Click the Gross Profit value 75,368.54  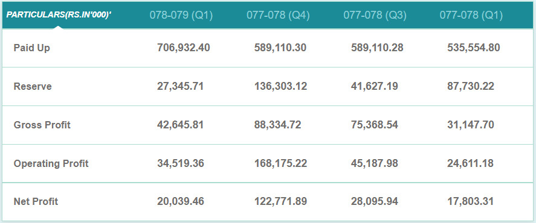pyautogui.click(x=374, y=125)
